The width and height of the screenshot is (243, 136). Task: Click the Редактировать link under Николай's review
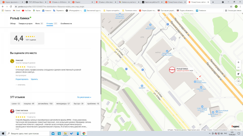[22, 79]
